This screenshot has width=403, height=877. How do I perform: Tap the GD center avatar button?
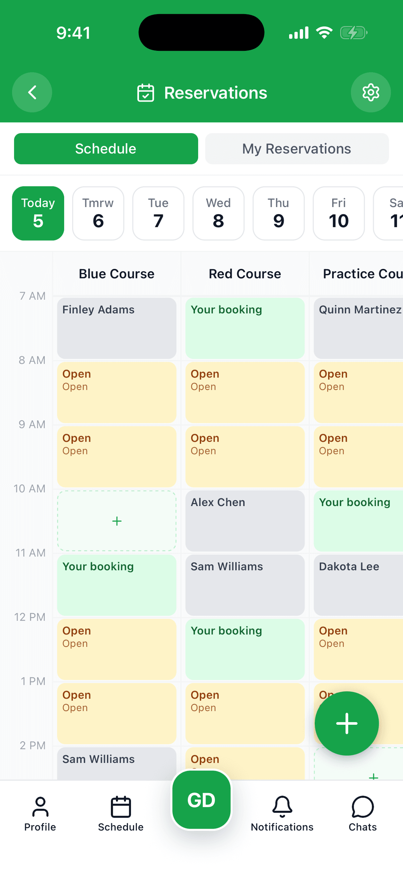pyautogui.click(x=201, y=799)
